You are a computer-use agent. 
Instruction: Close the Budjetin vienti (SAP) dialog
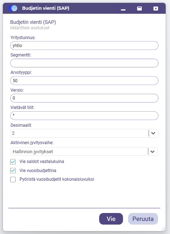pos(156,8)
